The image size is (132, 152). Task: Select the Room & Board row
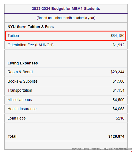[66, 72]
